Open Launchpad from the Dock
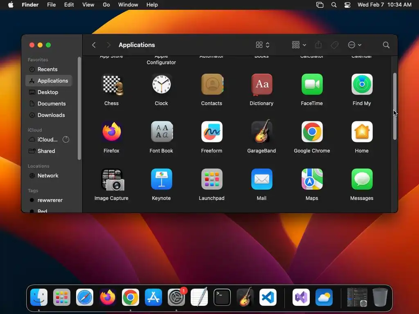The height and width of the screenshot is (314, 419). click(62, 297)
